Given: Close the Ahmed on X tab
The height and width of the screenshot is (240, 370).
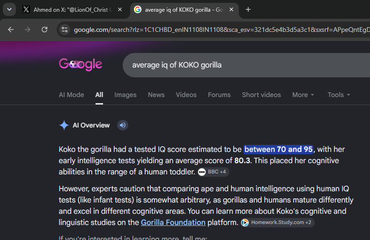Looking at the screenshot, I should click(x=120, y=9).
